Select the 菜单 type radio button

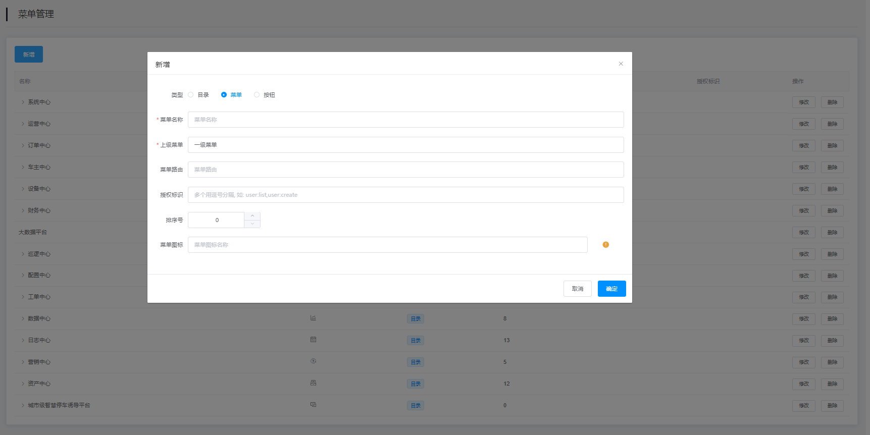[x=224, y=95]
